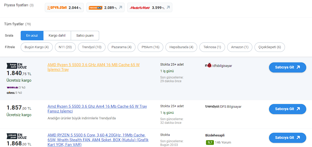Sort by Kargo dahil
Image resolution: width=312 pixels, height=147 pixels.
(x=57, y=36)
